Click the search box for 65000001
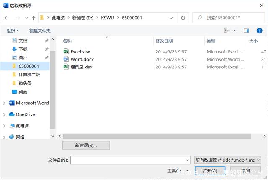Screen dimensions: 268x180 (228, 18)
